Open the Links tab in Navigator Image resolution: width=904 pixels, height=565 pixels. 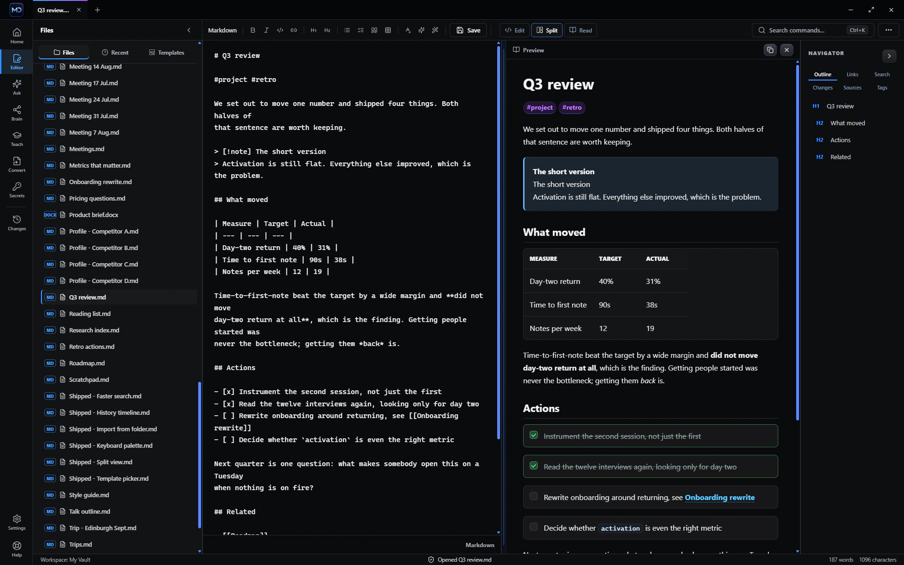(x=852, y=74)
